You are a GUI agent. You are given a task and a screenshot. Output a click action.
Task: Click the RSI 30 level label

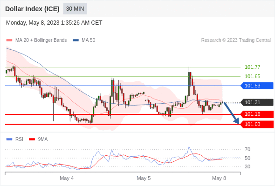tap(247, 166)
